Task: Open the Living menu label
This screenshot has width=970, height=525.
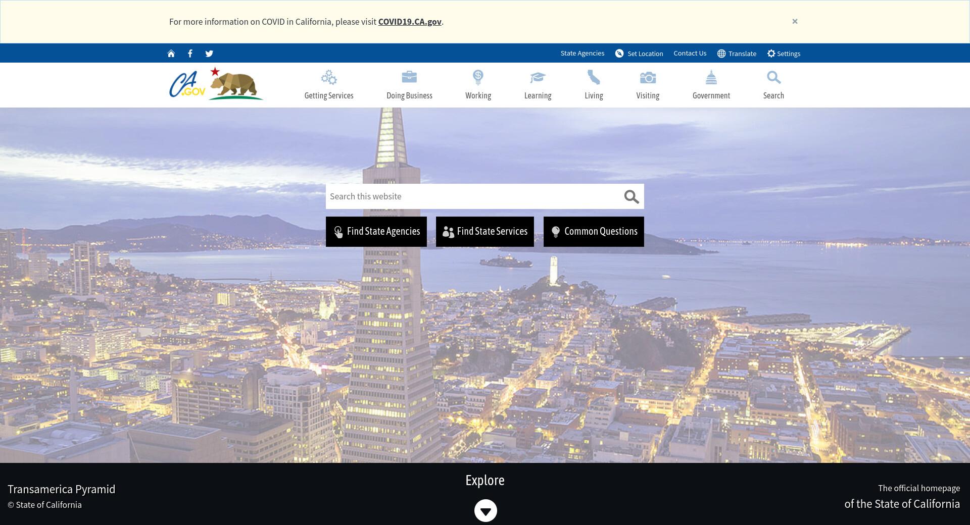Action: [x=594, y=95]
